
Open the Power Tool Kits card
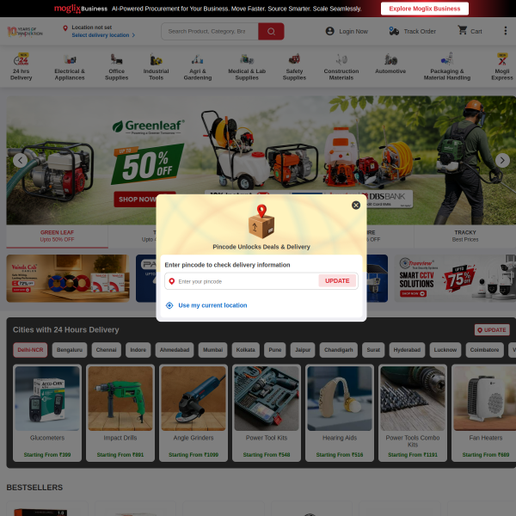[267, 413]
